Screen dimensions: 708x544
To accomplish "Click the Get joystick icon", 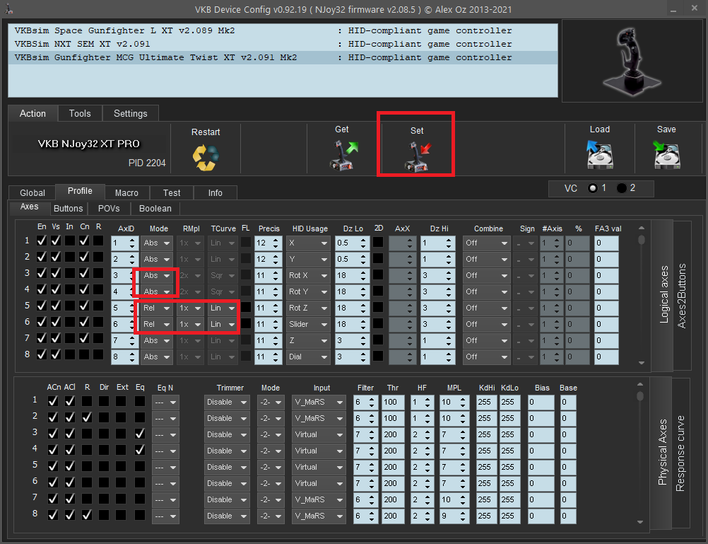I will coord(343,156).
